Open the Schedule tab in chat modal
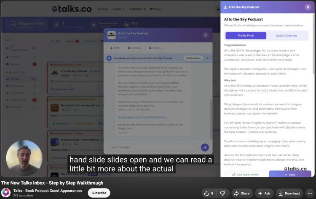 [135, 48]
